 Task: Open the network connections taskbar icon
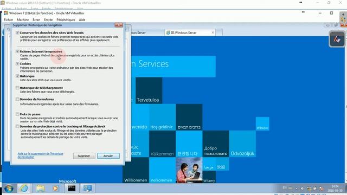click(x=87, y=188)
